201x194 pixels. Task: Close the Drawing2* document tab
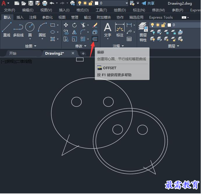point(73,53)
